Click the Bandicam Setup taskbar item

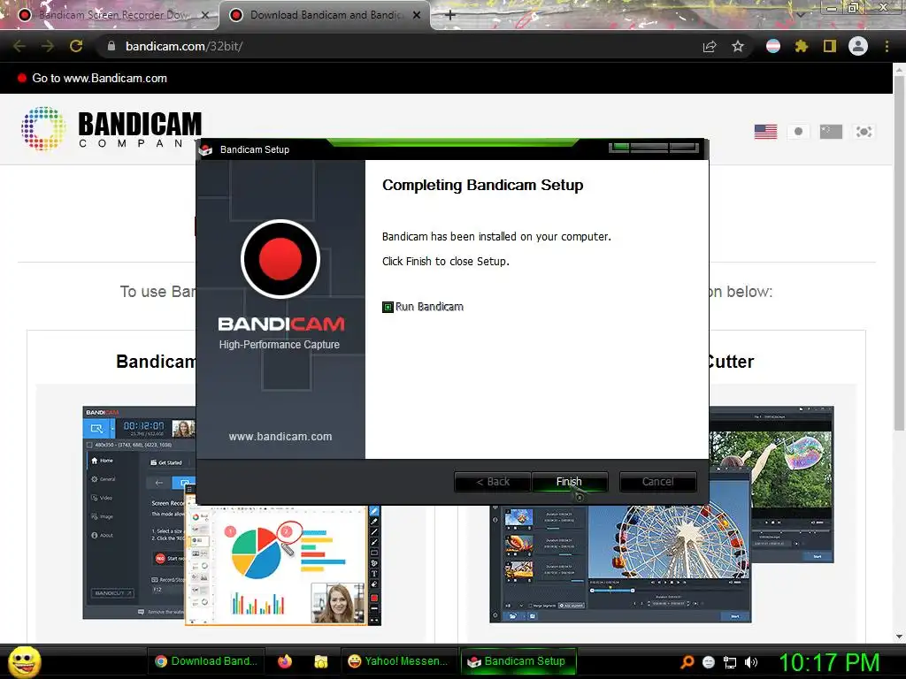517,661
